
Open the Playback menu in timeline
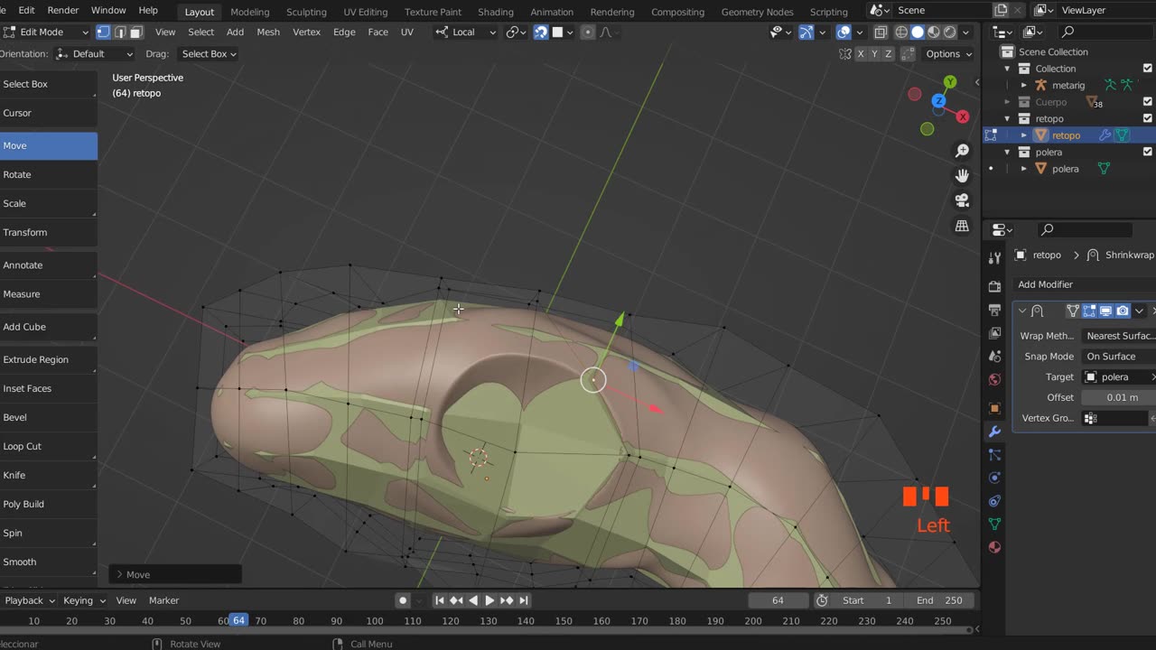coord(29,600)
